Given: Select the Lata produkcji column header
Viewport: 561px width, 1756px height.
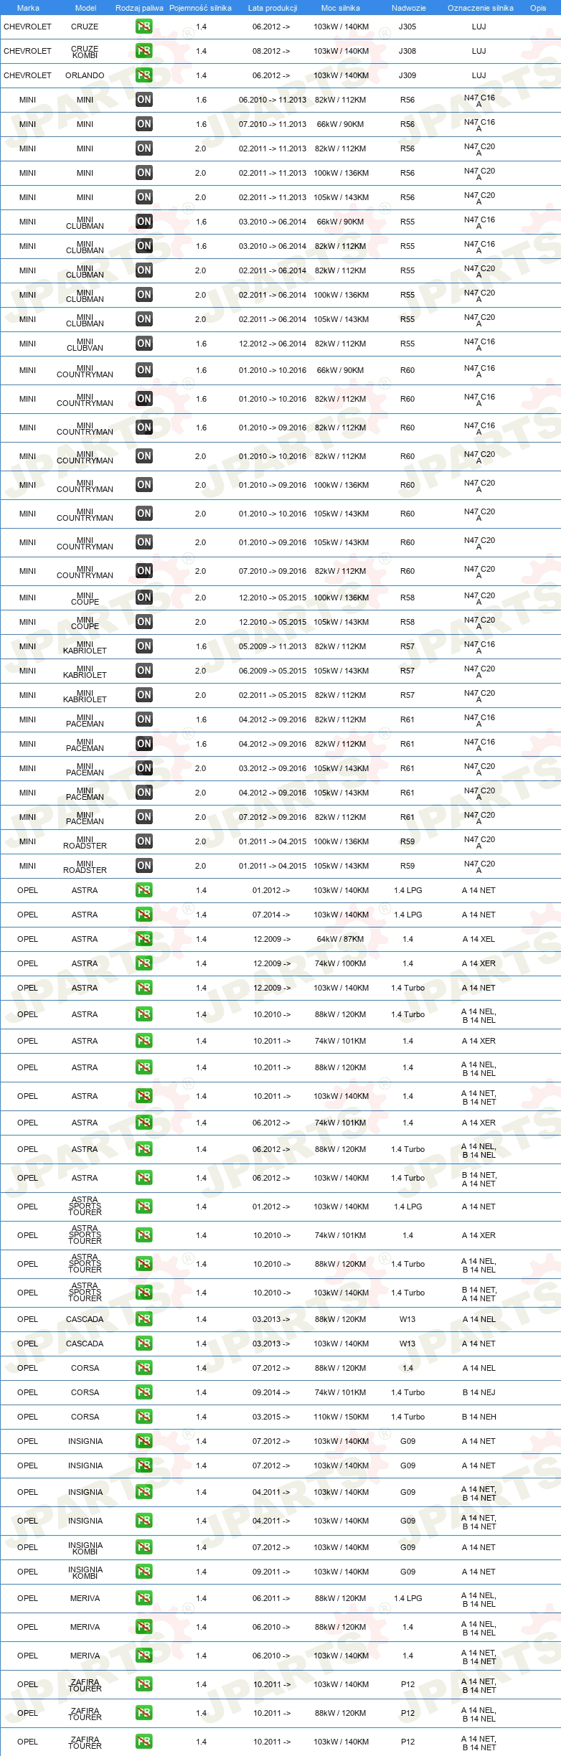Looking at the screenshot, I should coord(273,8).
